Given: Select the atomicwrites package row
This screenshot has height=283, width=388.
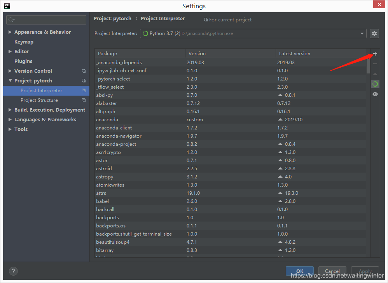Looking at the screenshot, I should [x=231, y=185].
